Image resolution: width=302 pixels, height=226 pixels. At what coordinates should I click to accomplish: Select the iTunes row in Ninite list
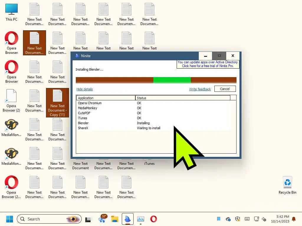pos(153,118)
